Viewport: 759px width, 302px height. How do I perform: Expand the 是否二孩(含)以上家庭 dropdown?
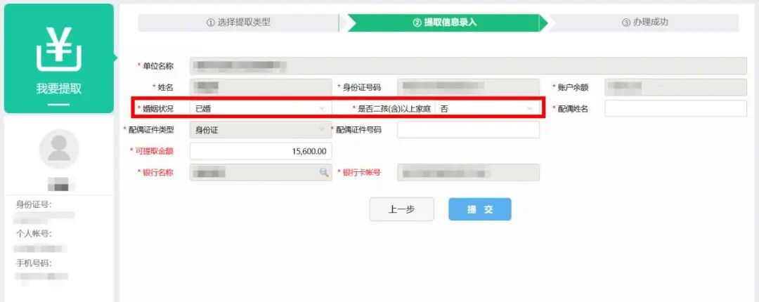(488, 109)
